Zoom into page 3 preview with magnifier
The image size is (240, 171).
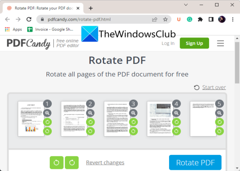(x=133, y=113)
